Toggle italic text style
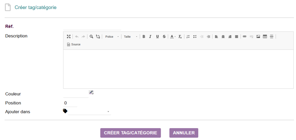The image size is (296, 140). 150,37
